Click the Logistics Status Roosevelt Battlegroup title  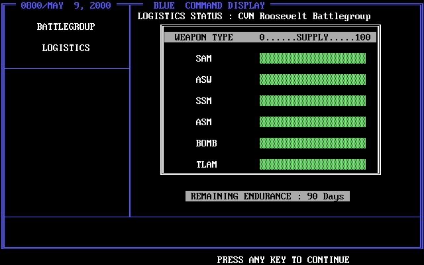pyautogui.click(x=254, y=16)
